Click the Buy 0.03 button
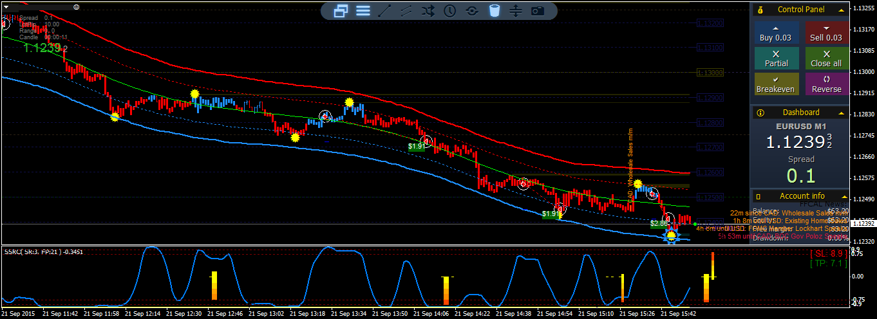Screen dimensions: 877x319 (776, 33)
